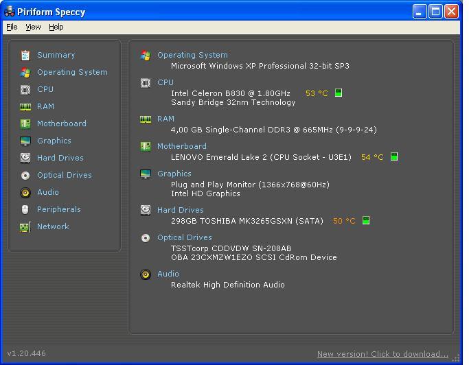Click the Graphics monitor icon in sidebar
Screen dimensions: 469x365
[x=25, y=141]
